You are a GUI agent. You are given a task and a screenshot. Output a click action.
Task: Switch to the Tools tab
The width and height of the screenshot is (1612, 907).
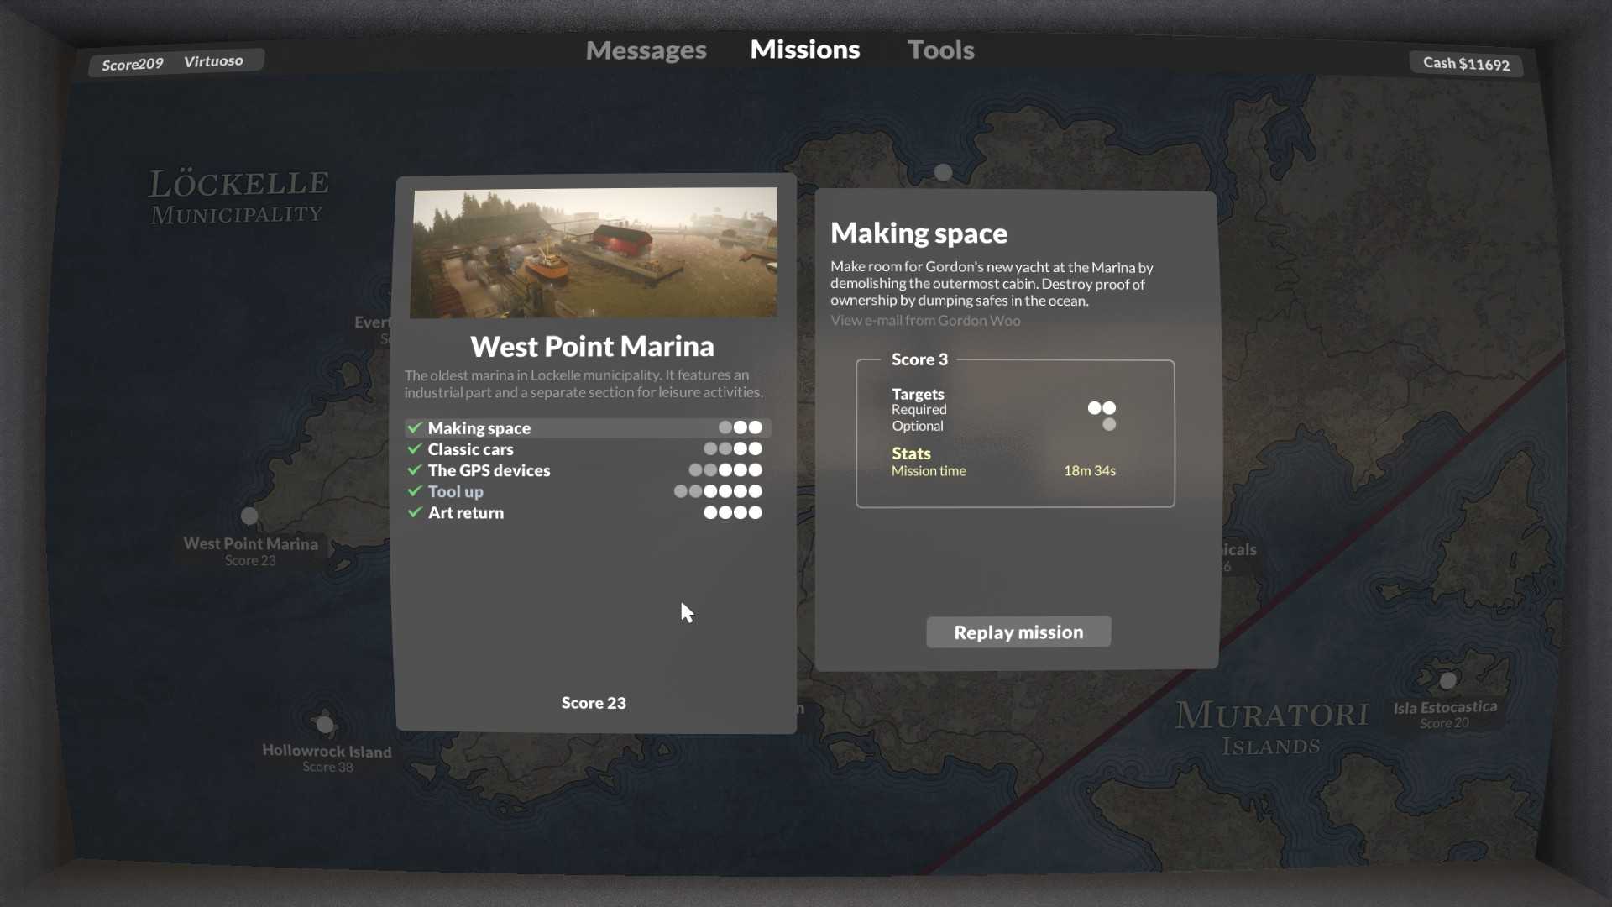[x=940, y=50]
